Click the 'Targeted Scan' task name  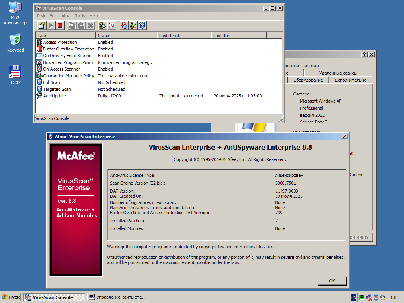click(57, 89)
